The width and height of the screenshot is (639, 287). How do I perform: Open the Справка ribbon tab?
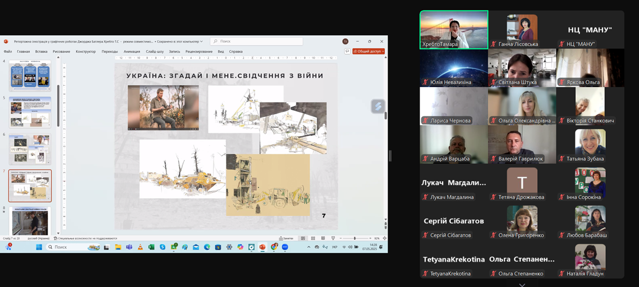click(236, 52)
